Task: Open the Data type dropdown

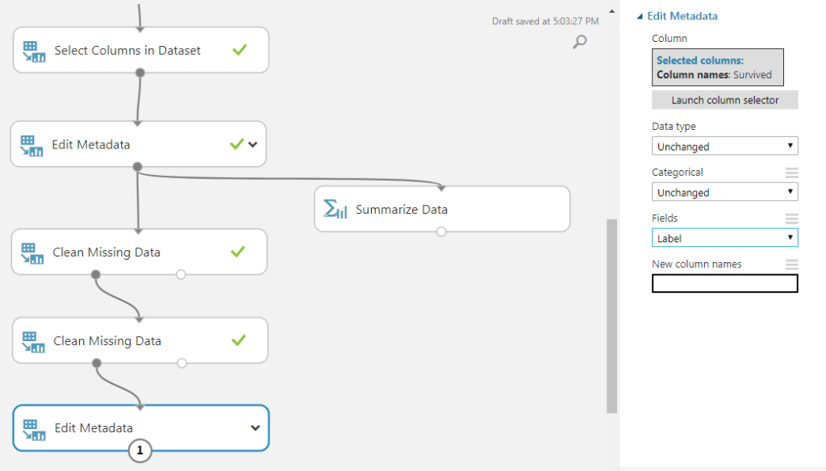Action: coord(724,147)
